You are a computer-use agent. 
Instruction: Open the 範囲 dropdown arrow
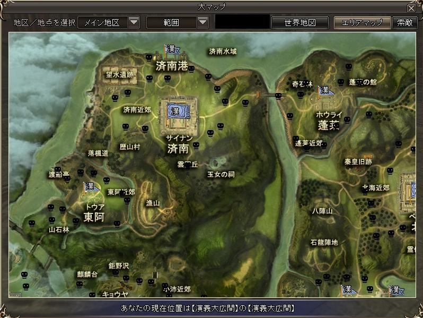coord(203,22)
